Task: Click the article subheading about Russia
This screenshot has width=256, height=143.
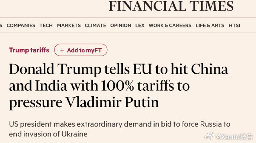Action: tap(120, 129)
